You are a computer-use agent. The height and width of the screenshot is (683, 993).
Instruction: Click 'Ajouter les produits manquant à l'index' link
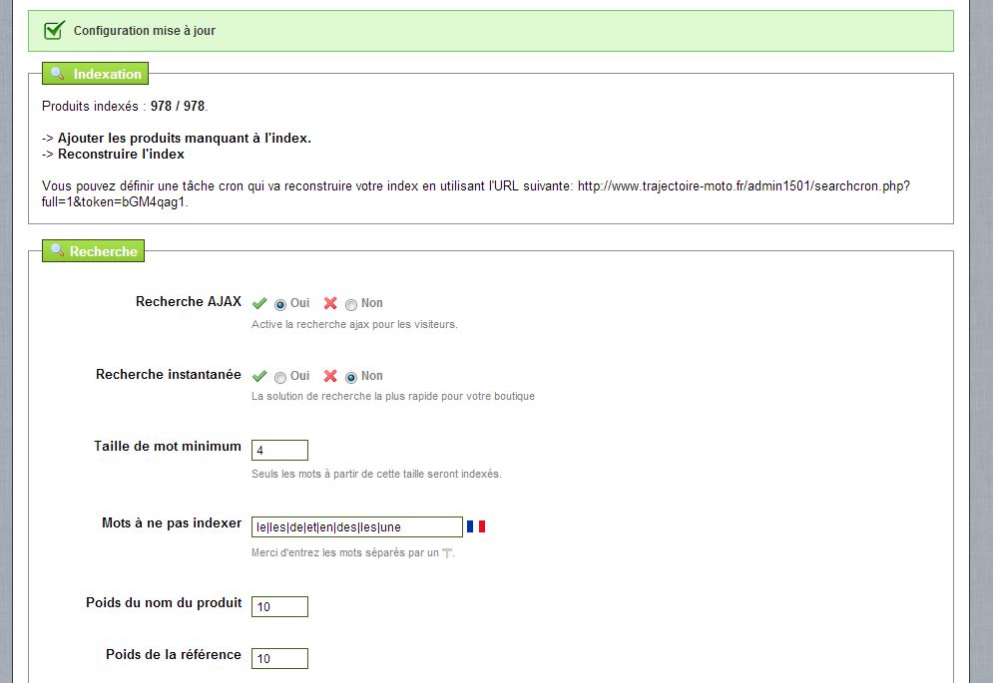click(x=185, y=138)
